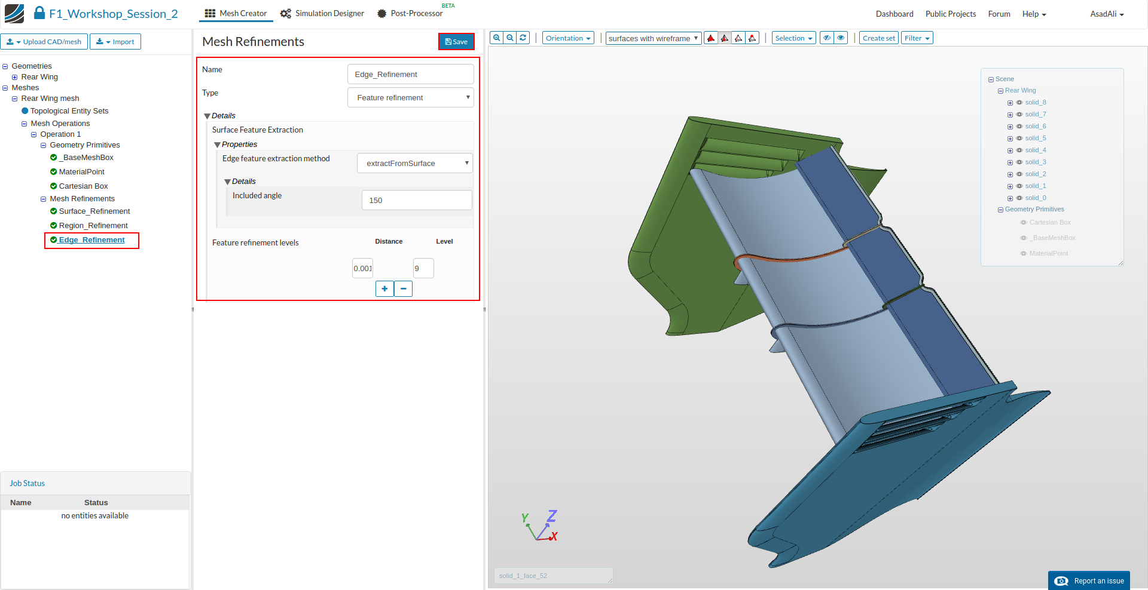Select the solid red pyramid render icon
Viewport: 1148px width, 590px height.
711,38
